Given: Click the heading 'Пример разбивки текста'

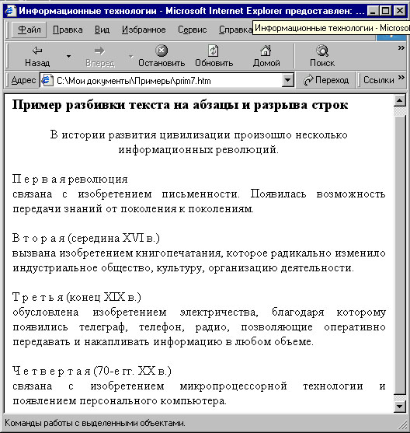Looking at the screenshot, I should click(x=179, y=105).
